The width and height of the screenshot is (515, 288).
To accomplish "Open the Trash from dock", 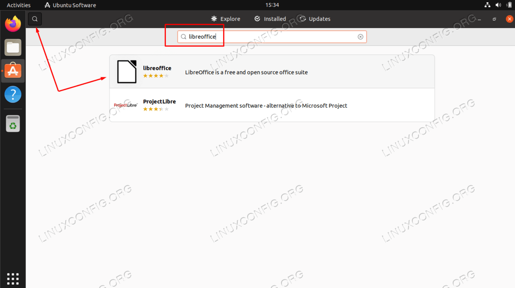I will pyautogui.click(x=13, y=123).
